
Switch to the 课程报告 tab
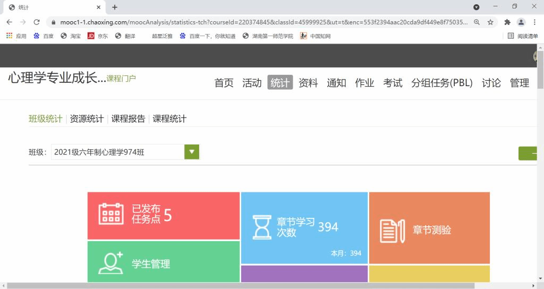pos(128,119)
